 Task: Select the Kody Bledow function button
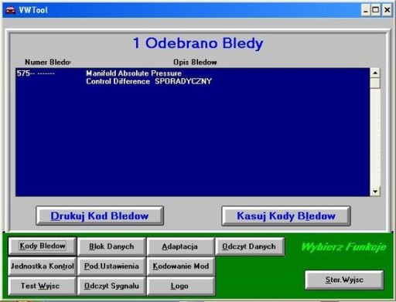pos(43,246)
